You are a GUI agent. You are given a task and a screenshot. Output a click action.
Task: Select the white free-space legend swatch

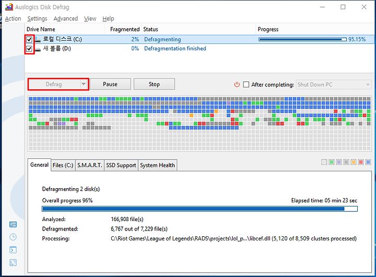point(324,162)
